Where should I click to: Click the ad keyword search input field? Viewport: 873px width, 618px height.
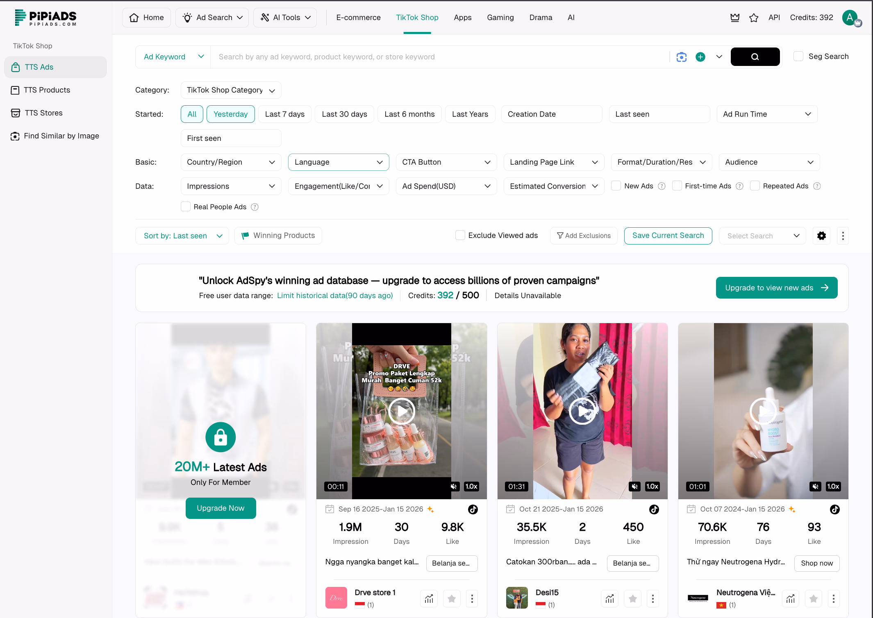tap(410, 57)
